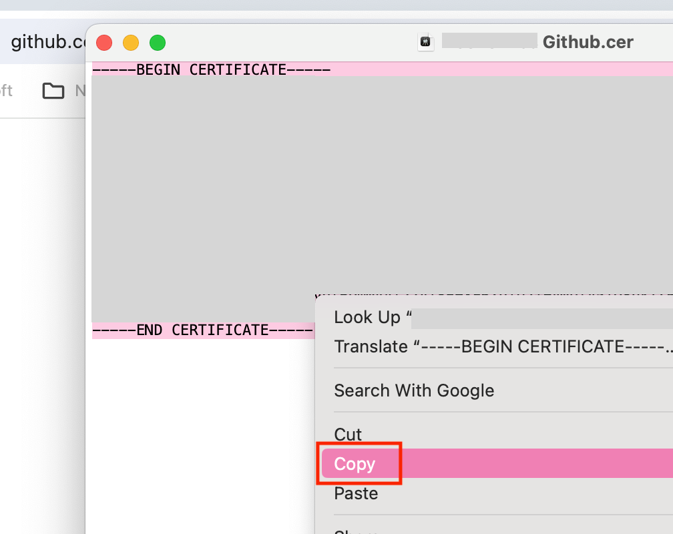Click the Github.cer title in the window bar
Viewport: 673px width, 534px height.
588,41
